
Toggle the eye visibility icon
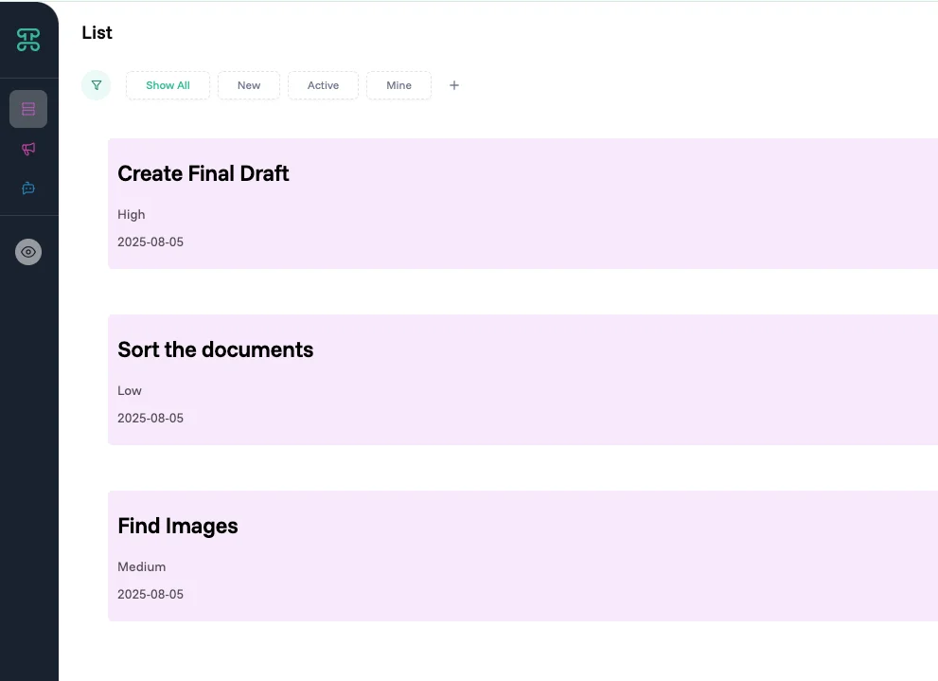[x=28, y=252]
